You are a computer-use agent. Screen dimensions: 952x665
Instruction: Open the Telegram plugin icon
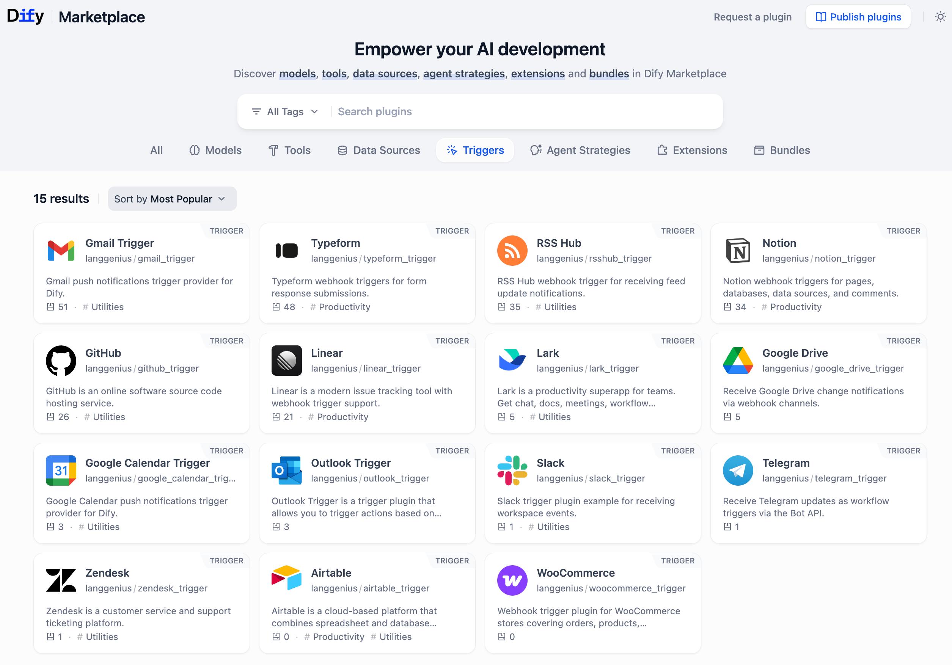[738, 470]
